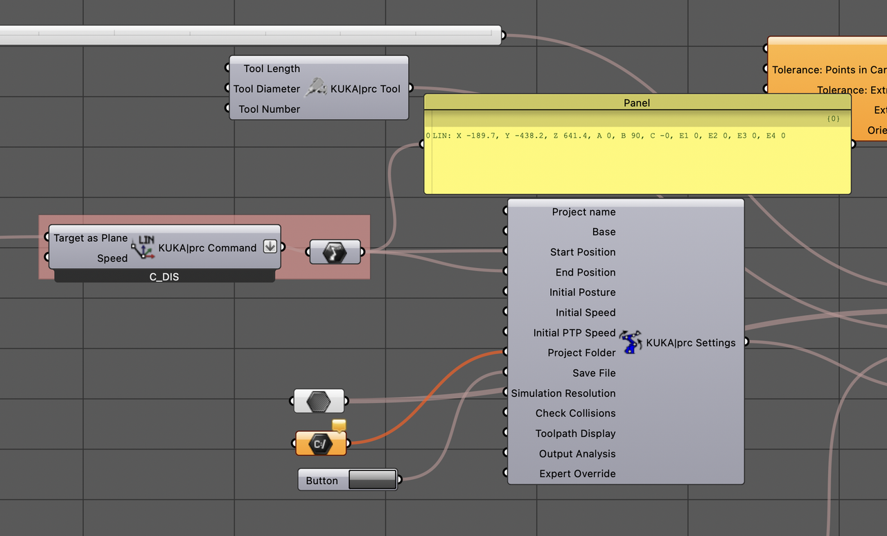Select the C_DIS group label

tap(164, 276)
